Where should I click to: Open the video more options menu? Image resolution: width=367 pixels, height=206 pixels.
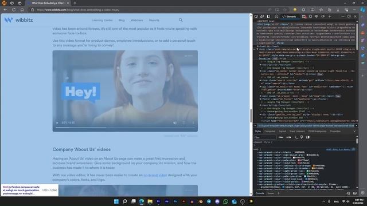click(x=193, y=122)
